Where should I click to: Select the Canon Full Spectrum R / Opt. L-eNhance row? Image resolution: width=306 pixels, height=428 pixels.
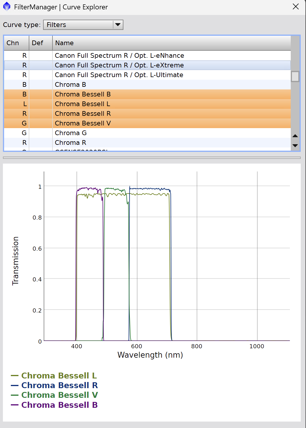(147, 55)
